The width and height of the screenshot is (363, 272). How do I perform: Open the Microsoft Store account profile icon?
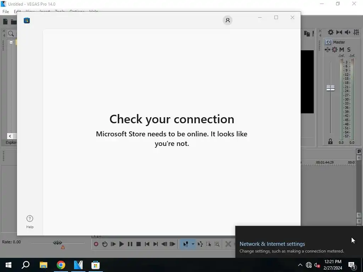point(228,20)
